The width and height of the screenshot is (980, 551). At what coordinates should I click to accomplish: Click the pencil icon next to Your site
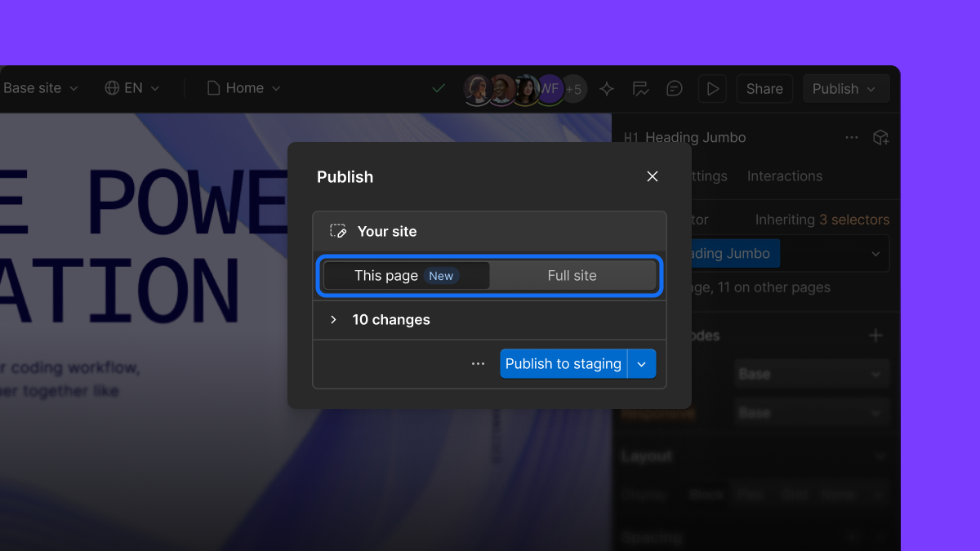[x=337, y=230]
